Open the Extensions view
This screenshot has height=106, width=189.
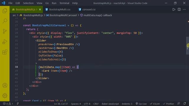coord(5,52)
